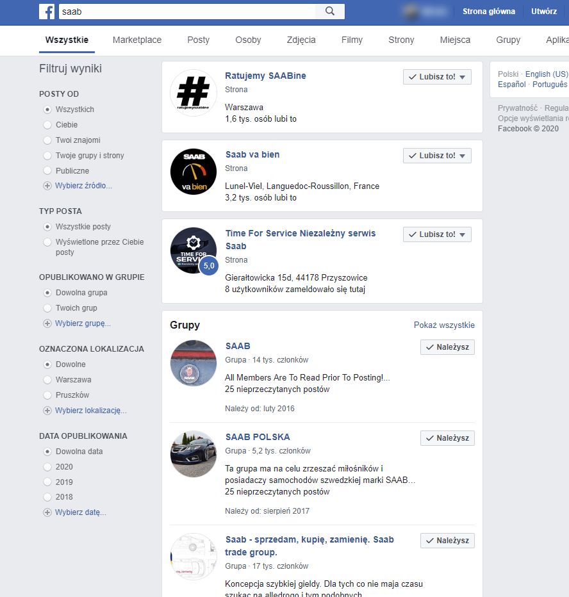Click plus icon beside Wybierz datę
This screenshot has height=597, width=569.
tap(47, 512)
